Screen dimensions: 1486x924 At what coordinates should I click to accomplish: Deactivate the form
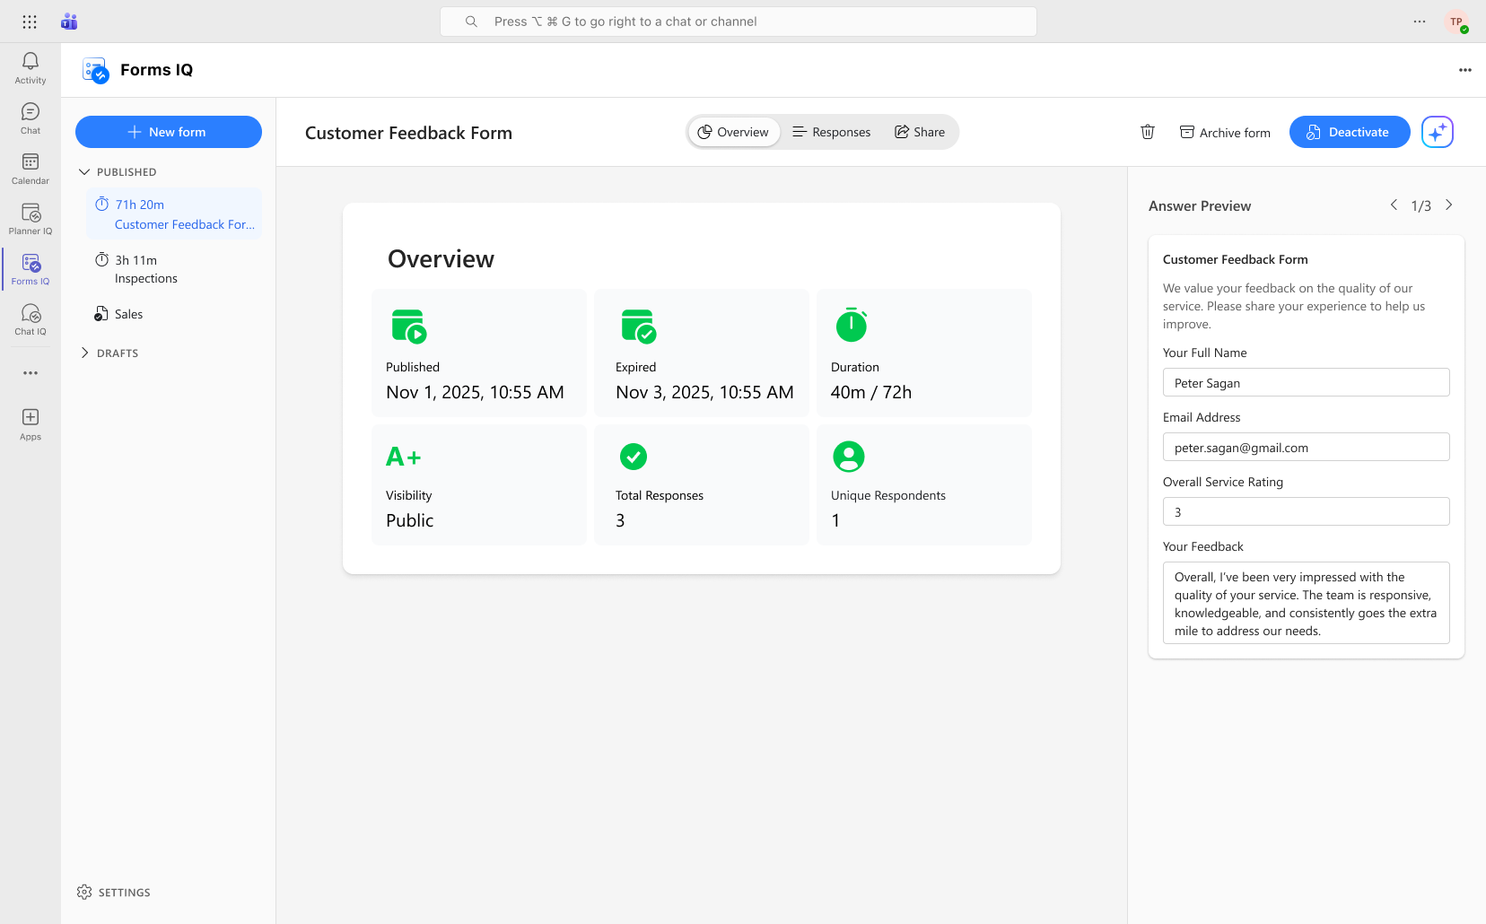point(1350,132)
